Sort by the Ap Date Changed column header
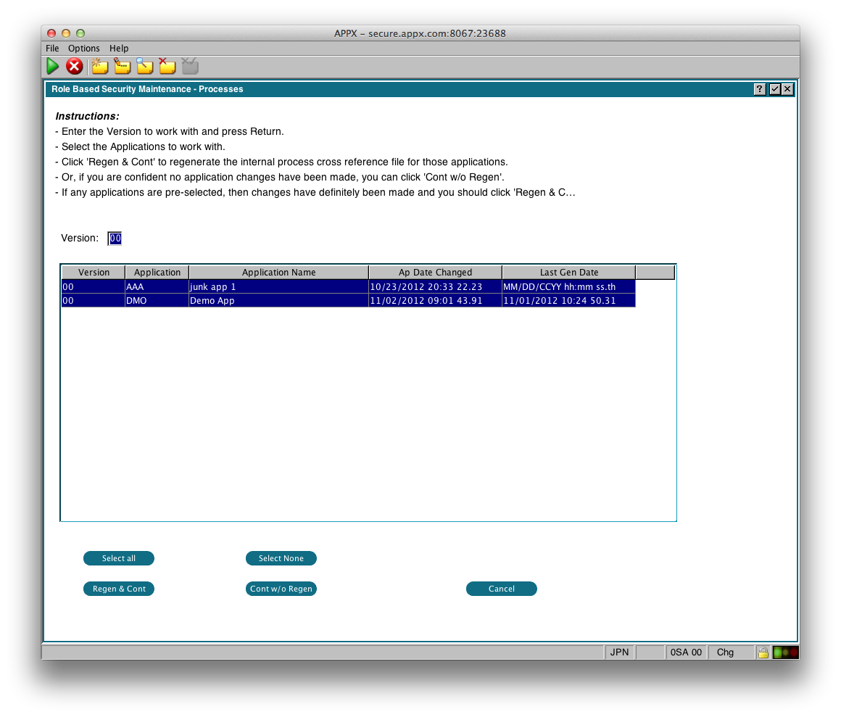 [435, 273]
